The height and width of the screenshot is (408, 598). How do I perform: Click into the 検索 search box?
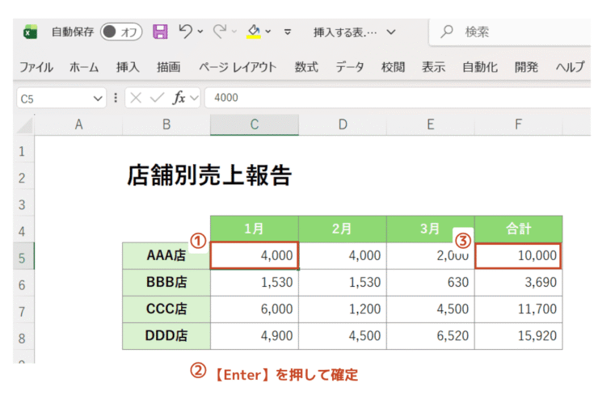coord(510,32)
